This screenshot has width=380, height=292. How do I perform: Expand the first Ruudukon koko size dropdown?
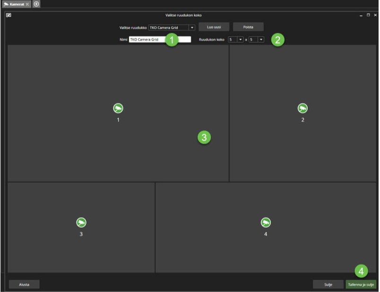[x=240, y=39]
